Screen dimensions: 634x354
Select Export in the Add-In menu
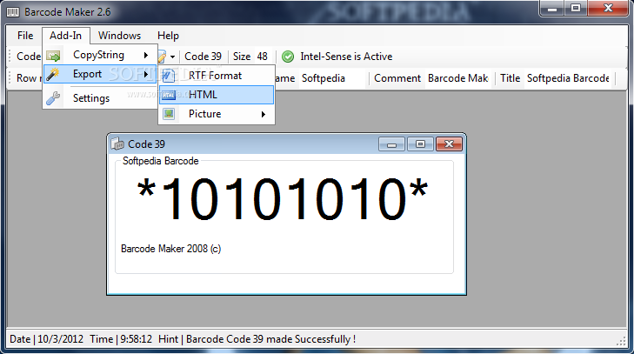click(x=99, y=74)
